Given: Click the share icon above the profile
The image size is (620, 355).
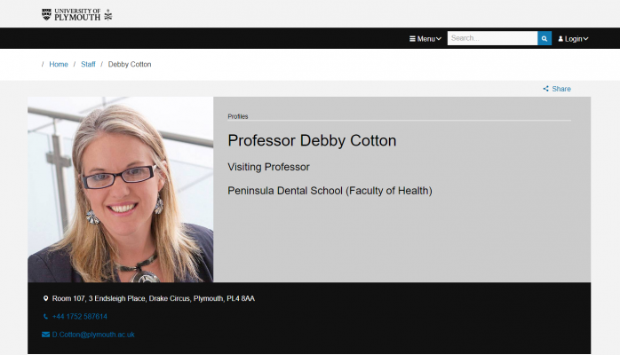Looking at the screenshot, I should point(545,89).
